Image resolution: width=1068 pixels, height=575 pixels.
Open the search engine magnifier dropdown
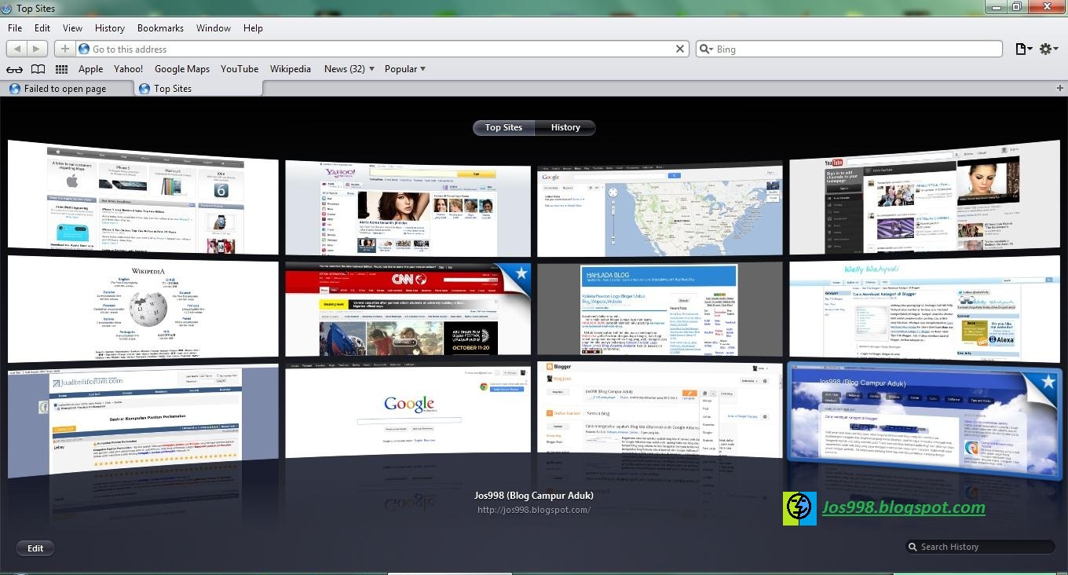pos(706,49)
